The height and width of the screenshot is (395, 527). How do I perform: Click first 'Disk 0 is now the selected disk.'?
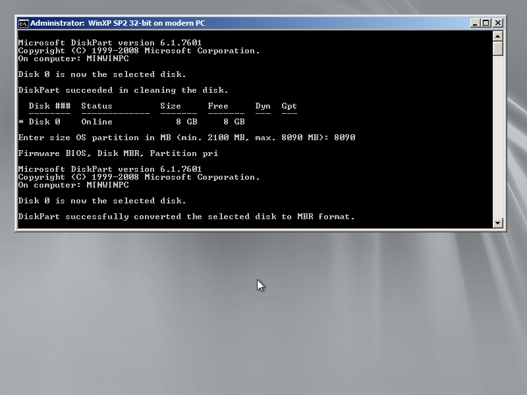tap(102, 74)
